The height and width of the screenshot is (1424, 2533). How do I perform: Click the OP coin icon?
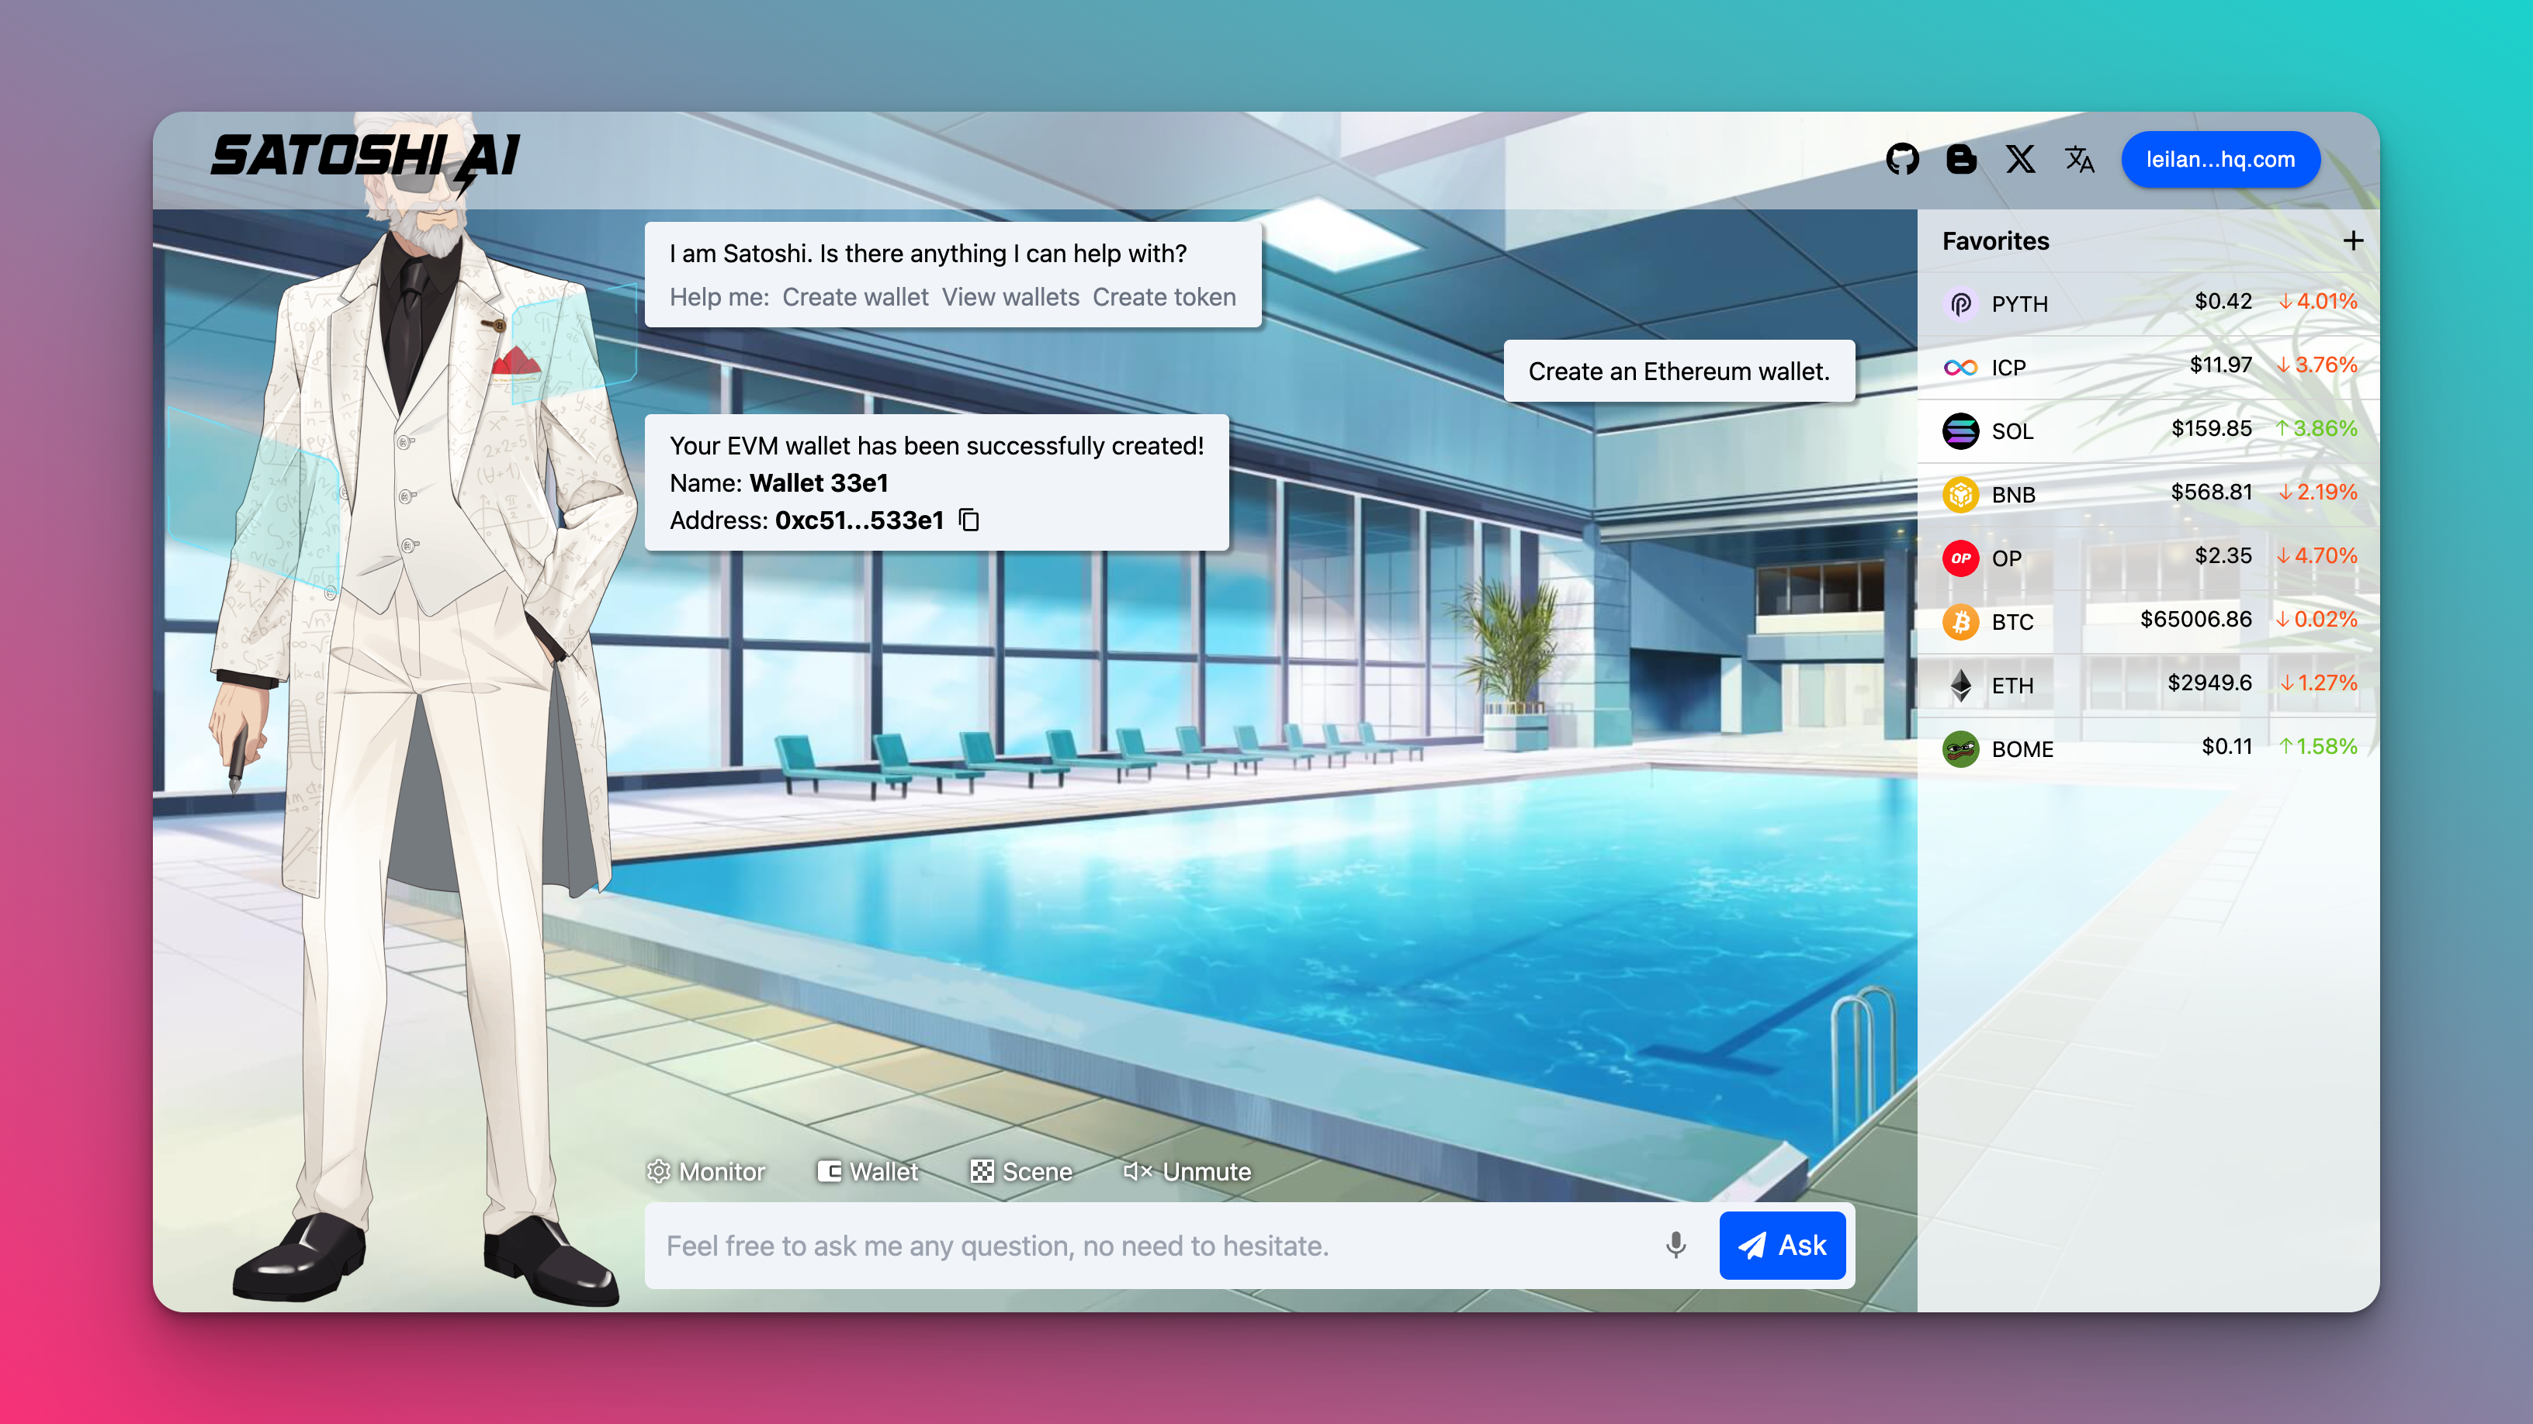point(1961,558)
